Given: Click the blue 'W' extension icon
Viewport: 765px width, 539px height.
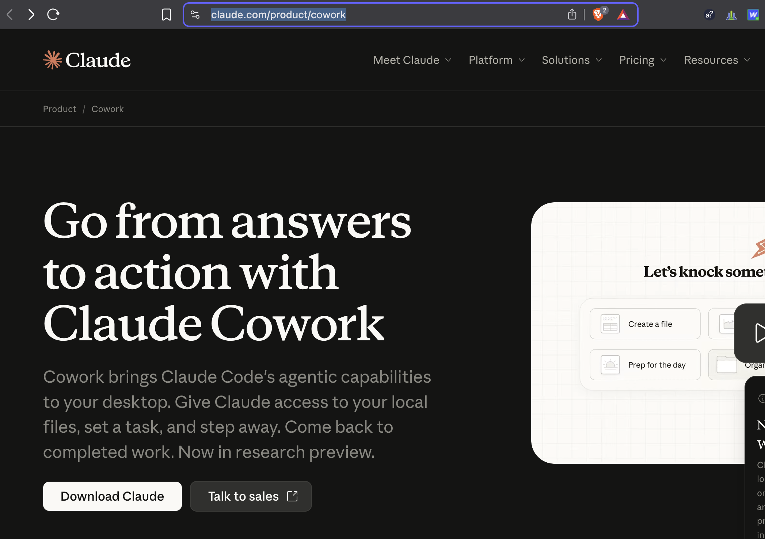Looking at the screenshot, I should coord(753,15).
